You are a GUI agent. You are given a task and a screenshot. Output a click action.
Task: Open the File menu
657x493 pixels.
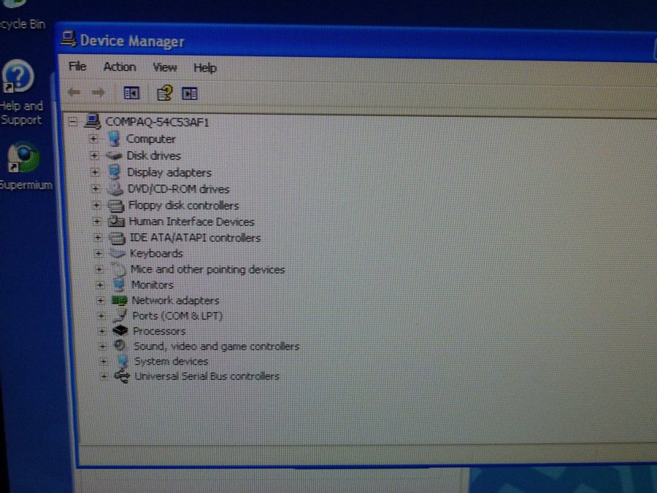click(x=77, y=66)
